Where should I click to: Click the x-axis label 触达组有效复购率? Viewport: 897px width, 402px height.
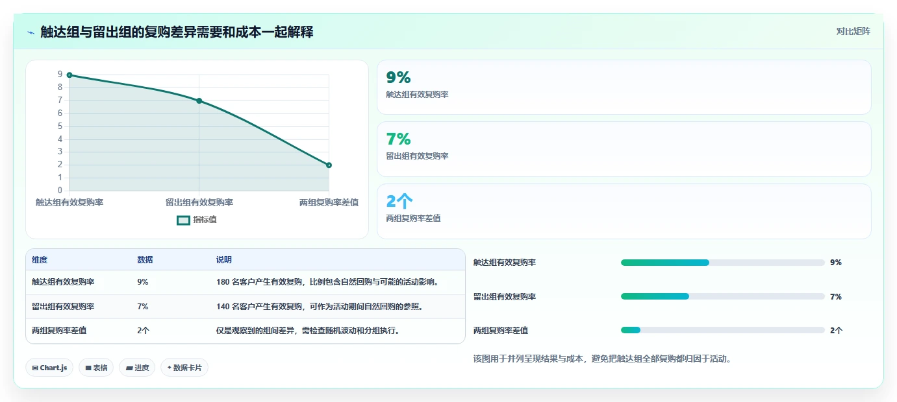(x=69, y=202)
